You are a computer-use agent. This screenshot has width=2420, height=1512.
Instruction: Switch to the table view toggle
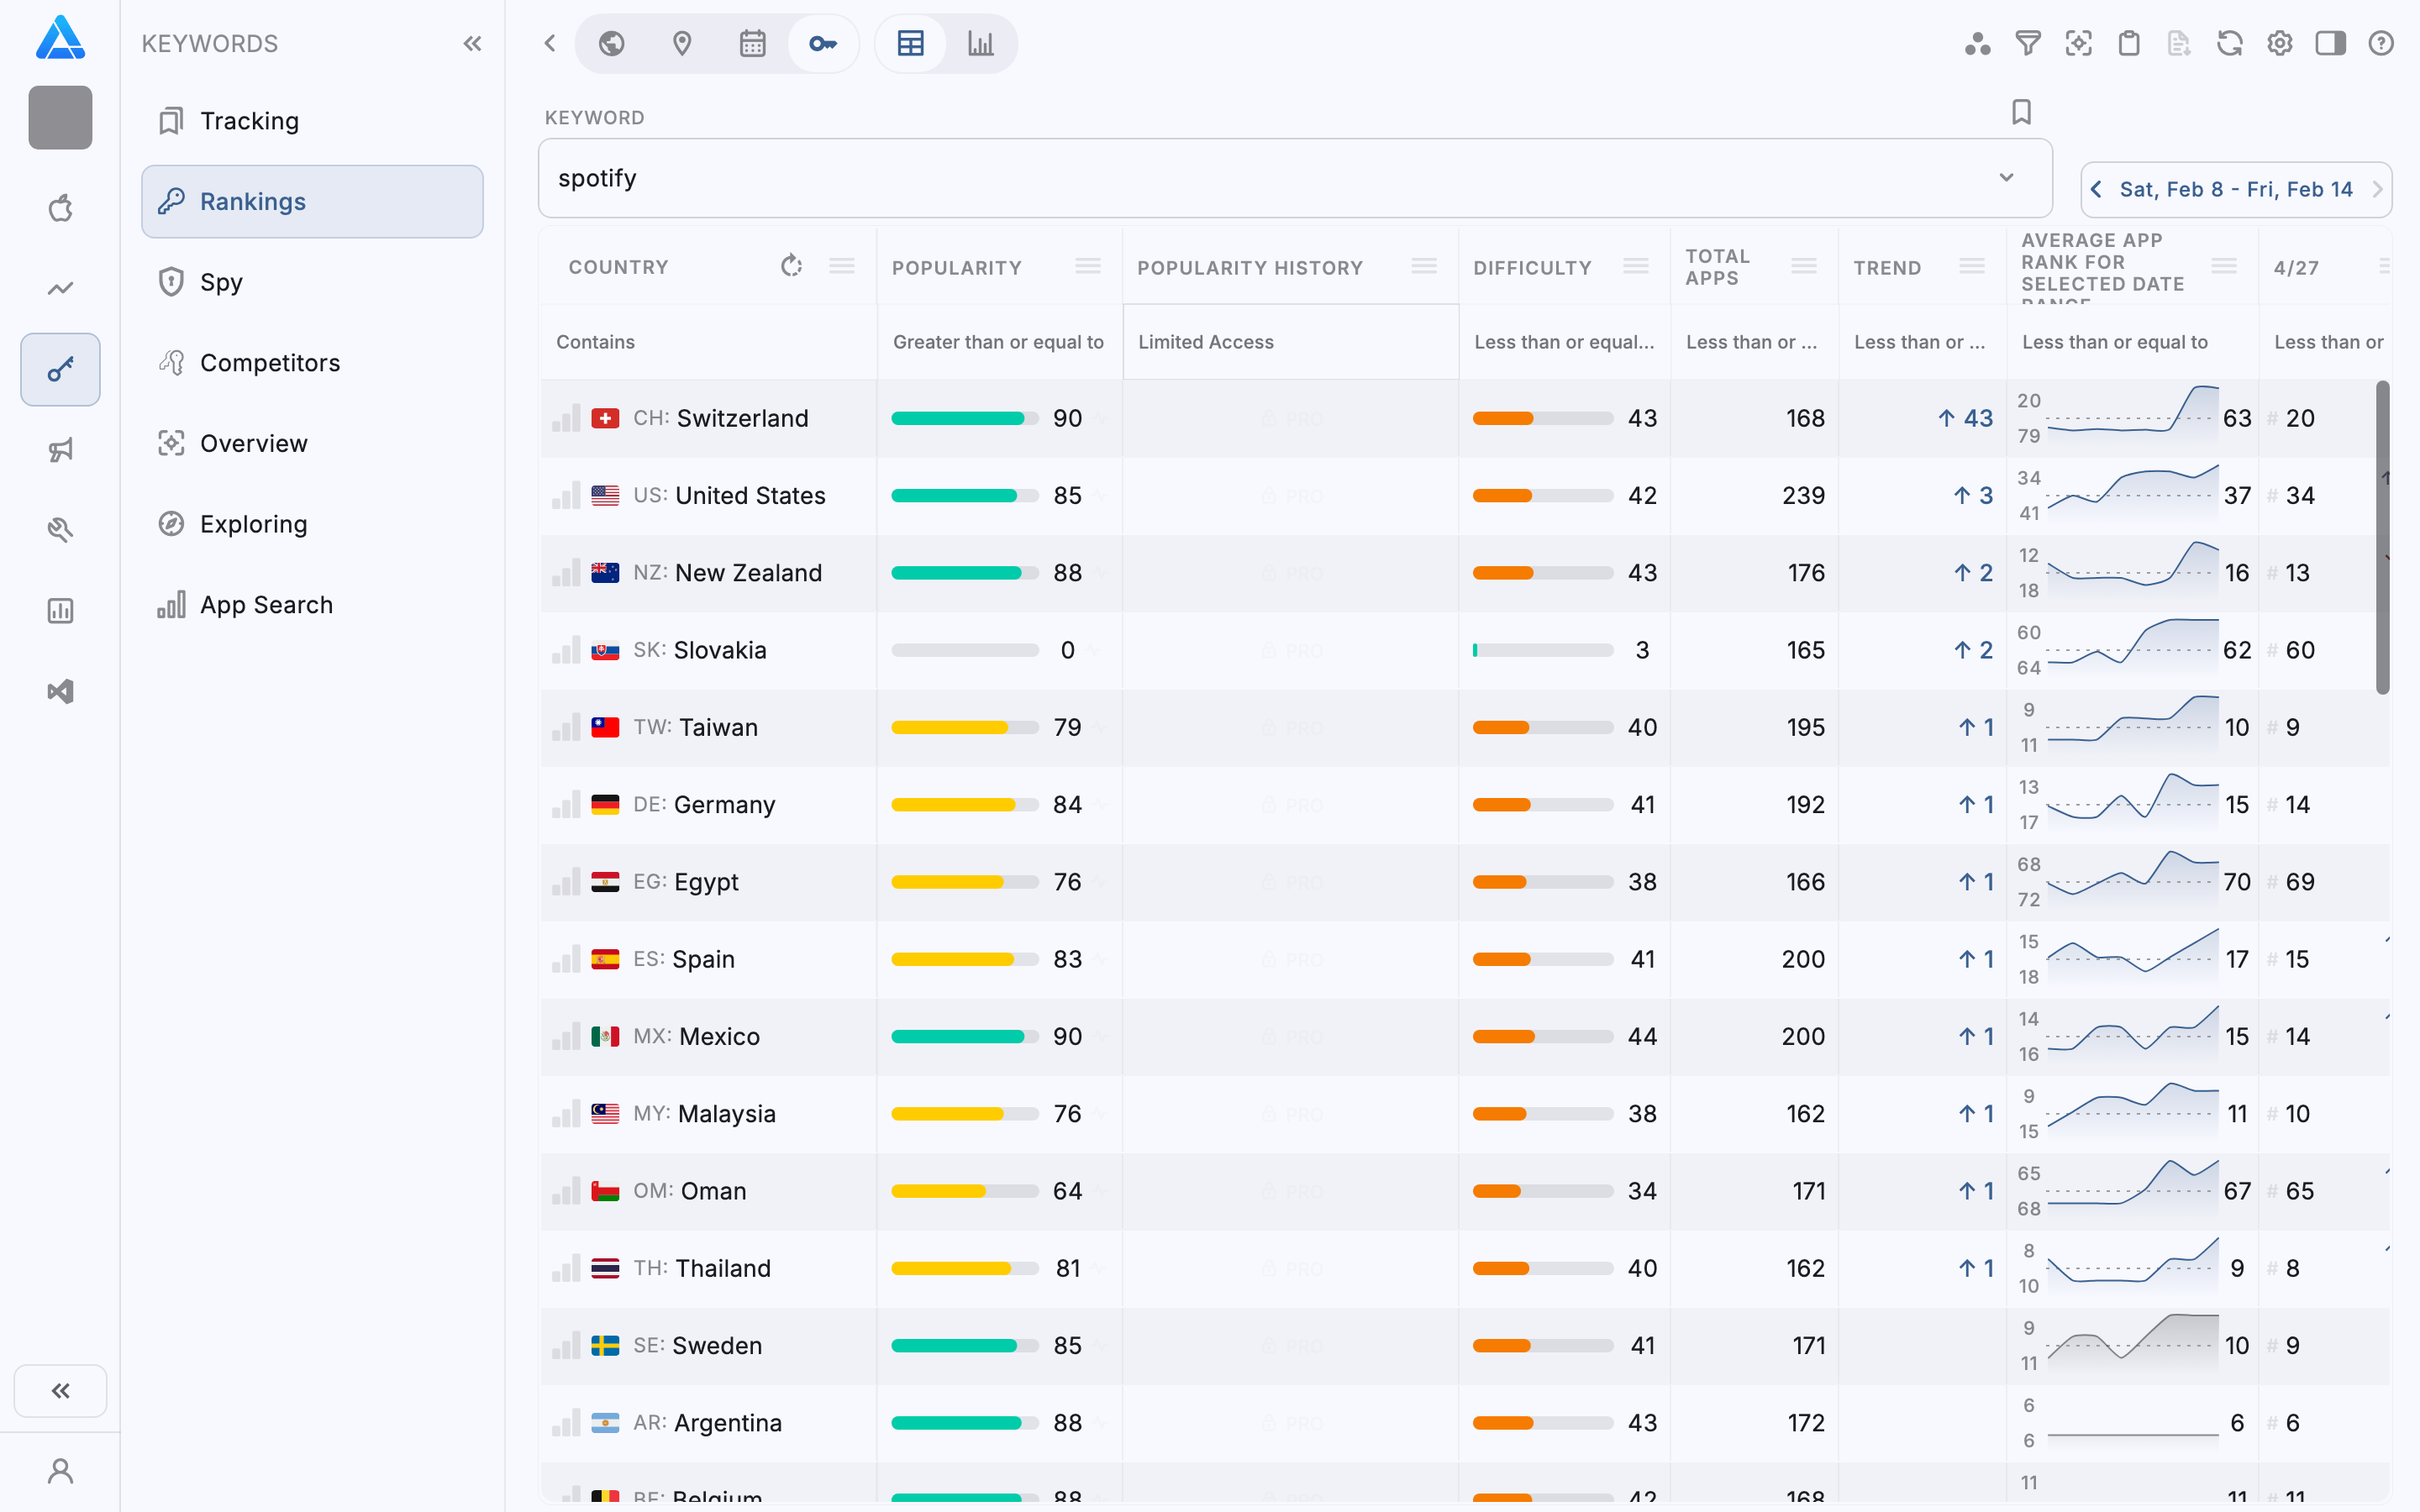[x=910, y=43]
